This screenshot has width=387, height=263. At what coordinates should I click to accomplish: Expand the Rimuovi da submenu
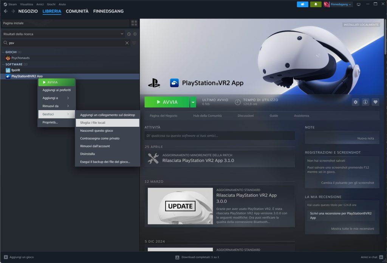[x=57, y=106]
